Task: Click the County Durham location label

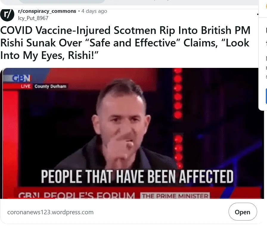Action: [50, 86]
